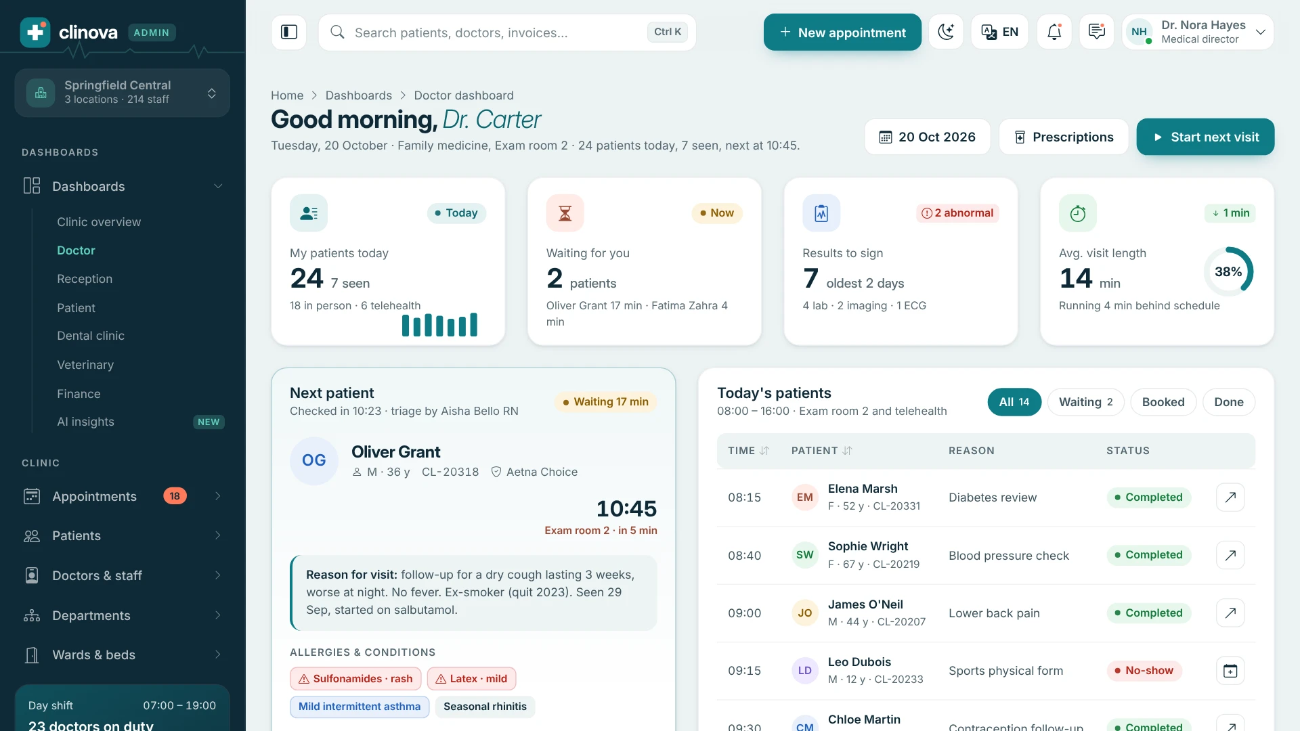
Task: Click the patients today bar chart
Action: point(439,325)
